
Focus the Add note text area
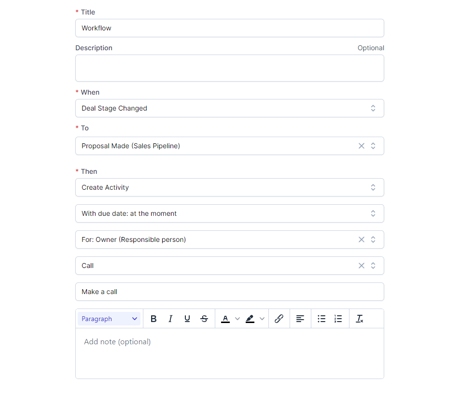point(229,352)
